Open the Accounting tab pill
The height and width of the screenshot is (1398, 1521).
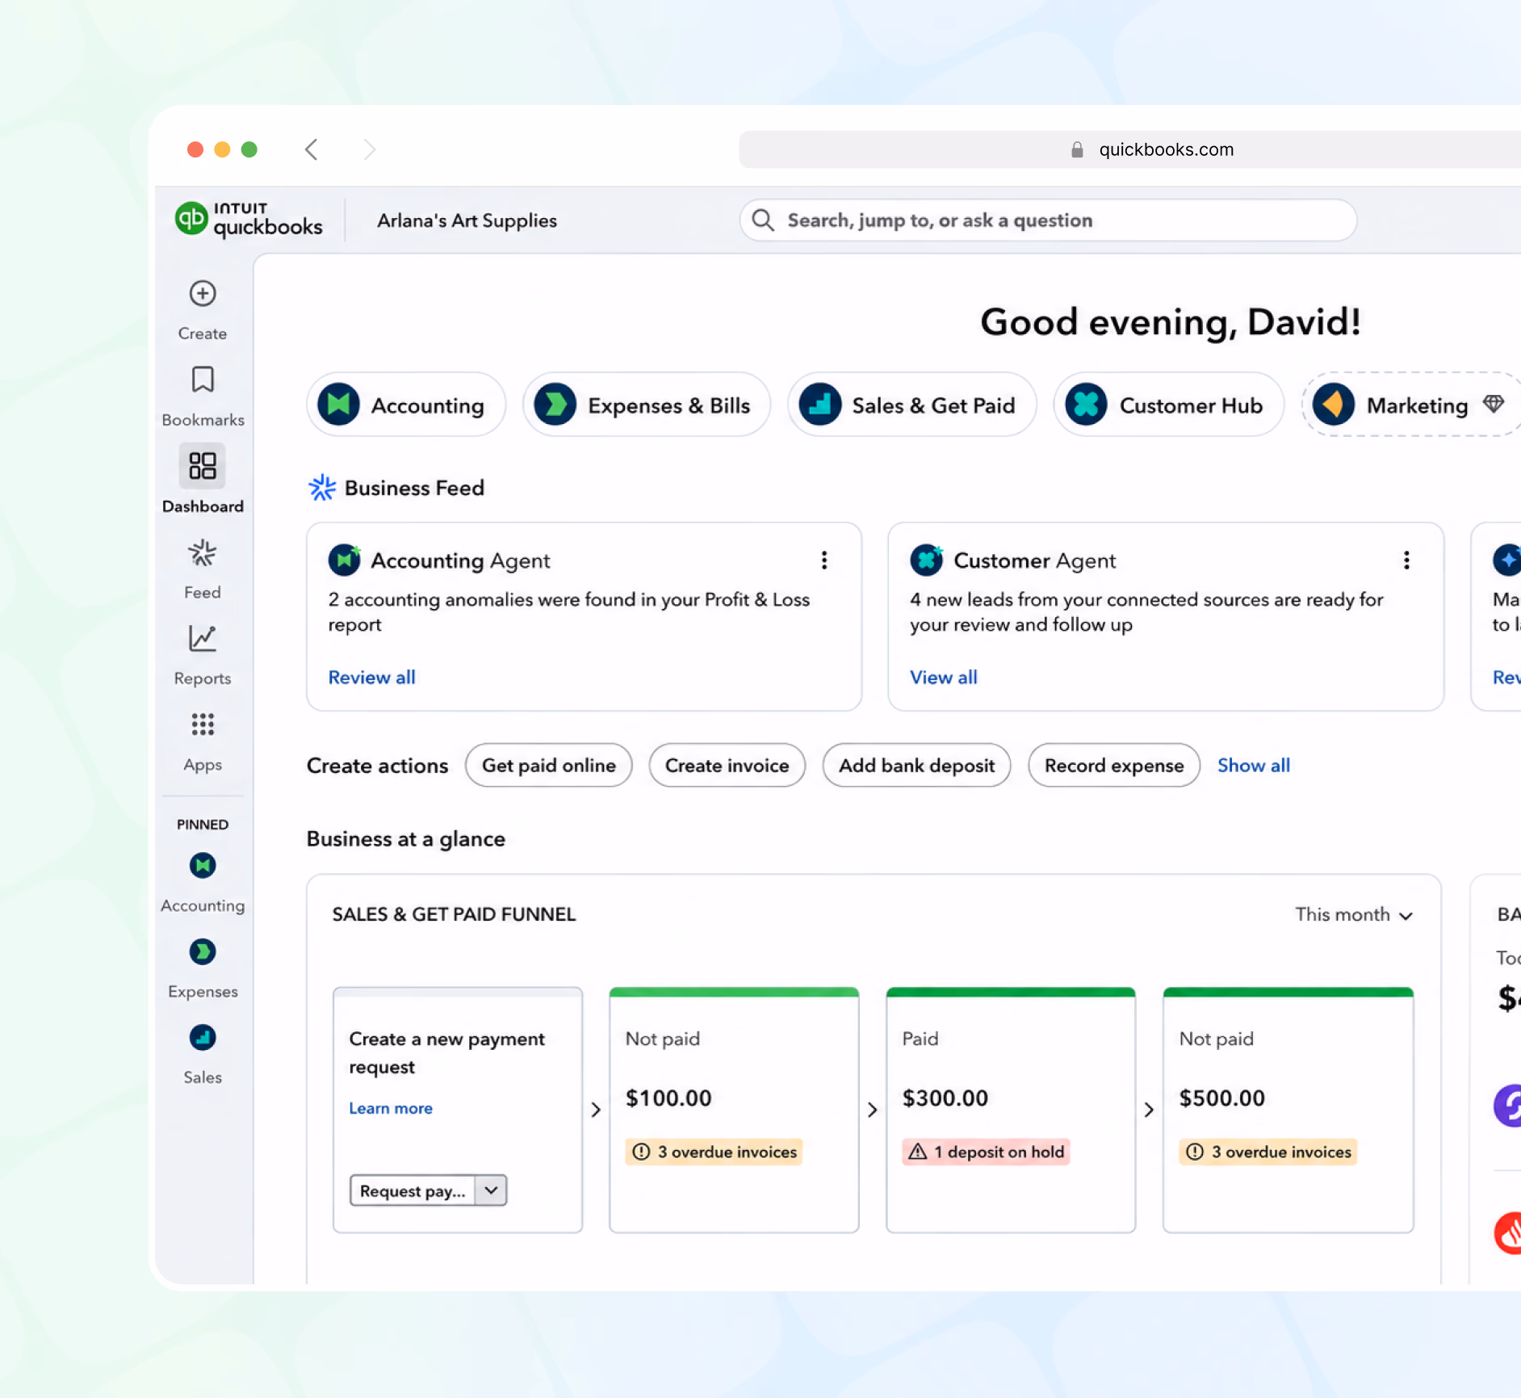pyautogui.click(x=406, y=405)
